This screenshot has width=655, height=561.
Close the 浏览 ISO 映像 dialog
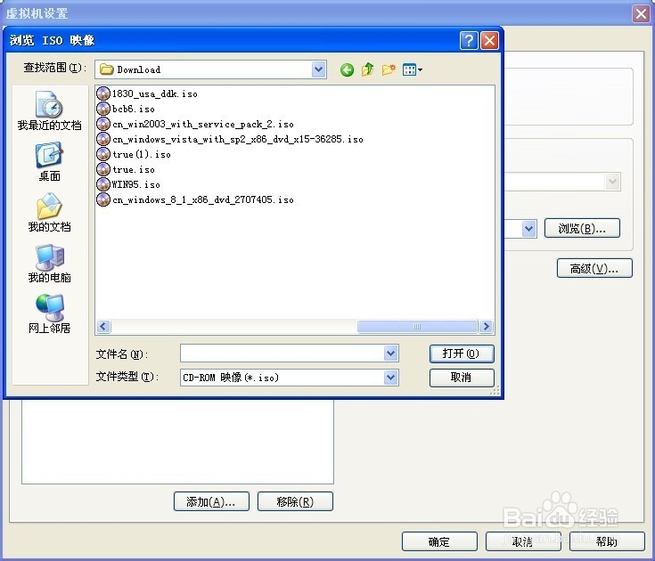(489, 40)
